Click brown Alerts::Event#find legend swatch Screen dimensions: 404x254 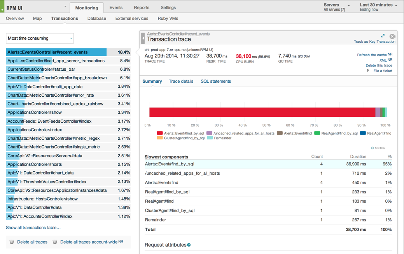point(280,133)
